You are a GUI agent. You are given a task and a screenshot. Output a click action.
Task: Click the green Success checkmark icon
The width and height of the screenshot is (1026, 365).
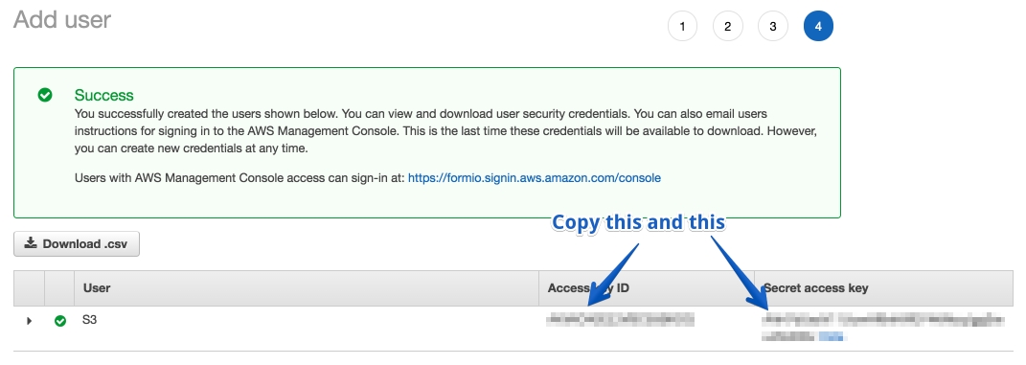[x=45, y=96]
